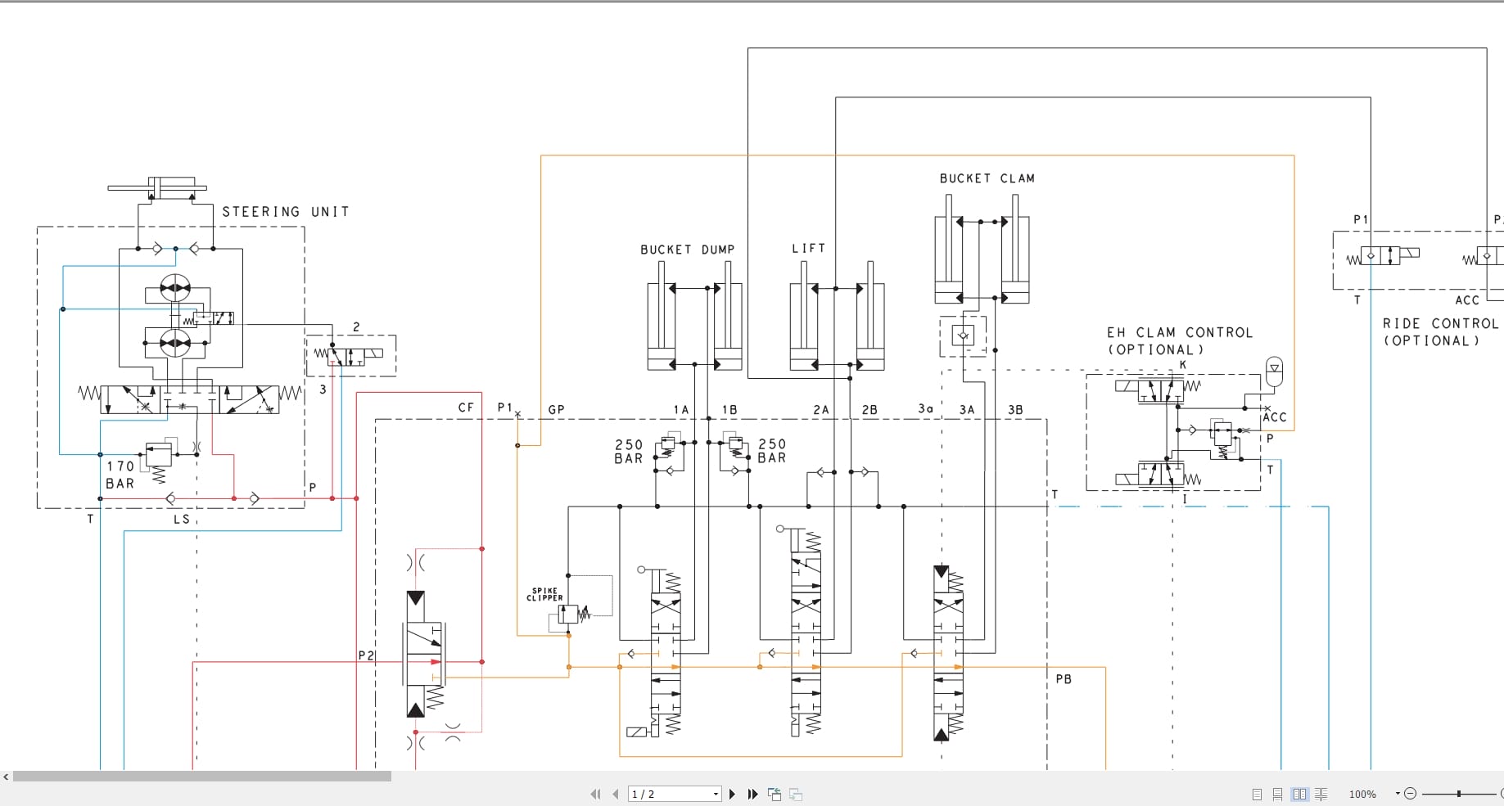Viewport: 1504px width, 806px height.
Task: Jump to the first page
Action: [596, 794]
